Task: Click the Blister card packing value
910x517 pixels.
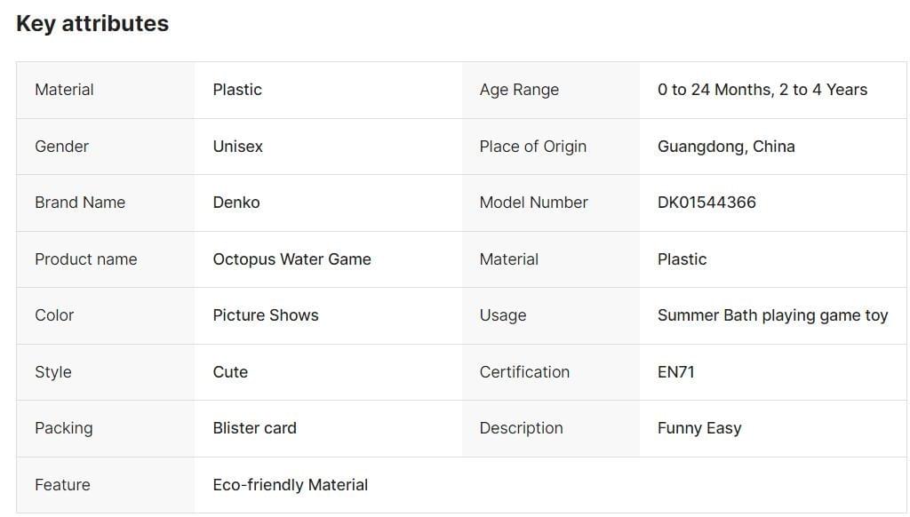Action: 254,428
